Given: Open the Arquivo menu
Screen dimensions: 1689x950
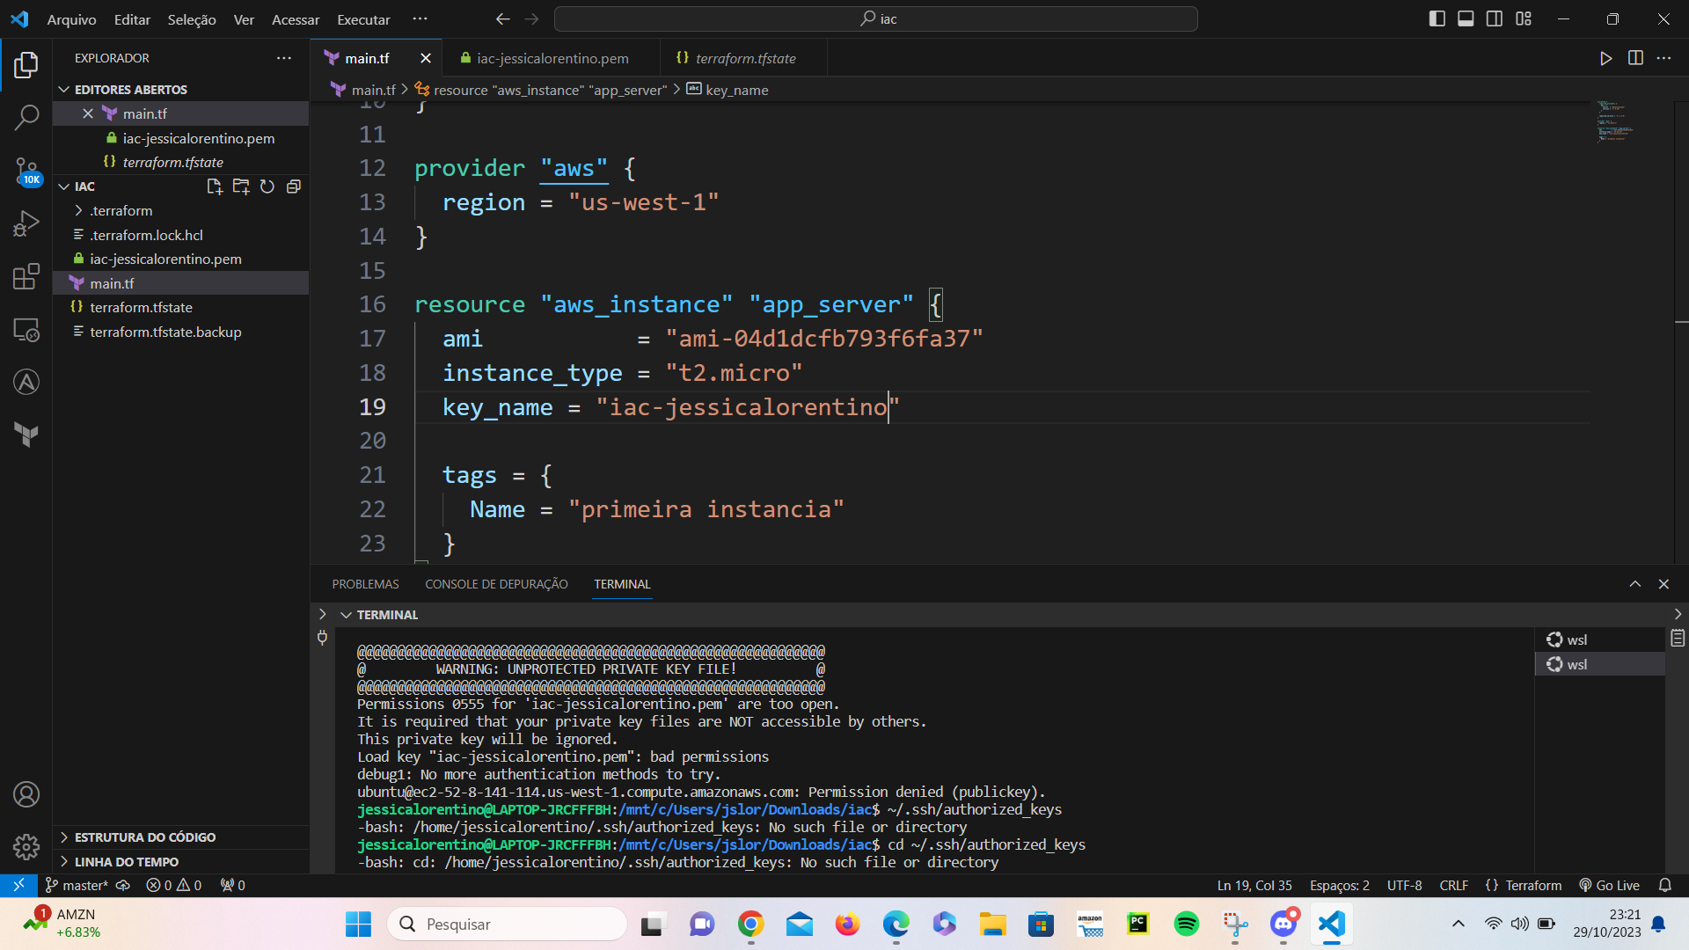Looking at the screenshot, I should pos(71,19).
